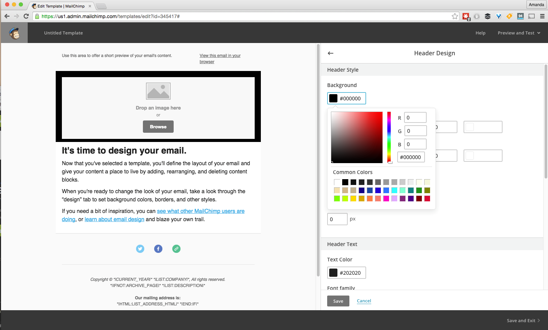Bookmark page with the star icon
The height and width of the screenshot is (330, 548).
point(455,16)
